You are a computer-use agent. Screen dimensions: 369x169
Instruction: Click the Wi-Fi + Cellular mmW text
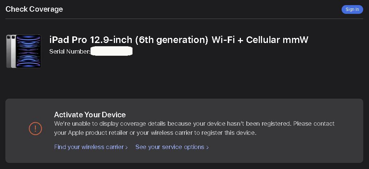260,40
